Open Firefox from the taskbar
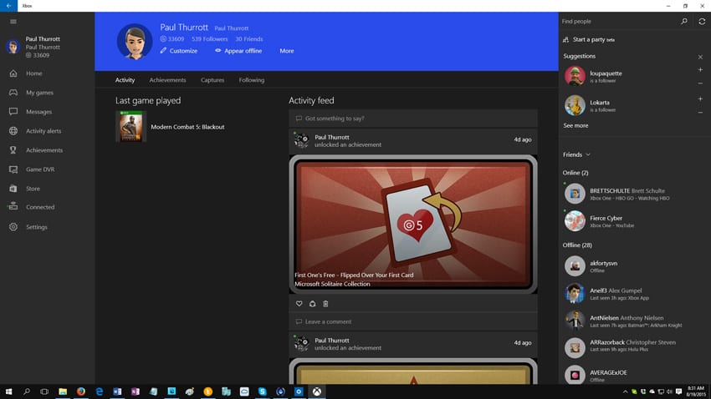 [x=80, y=391]
